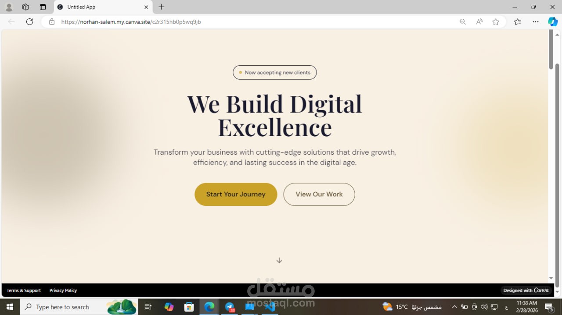This screenshot has width=562, height=315.
Task: Add this page to favorites with the star icon
Action: coord(496,21)
